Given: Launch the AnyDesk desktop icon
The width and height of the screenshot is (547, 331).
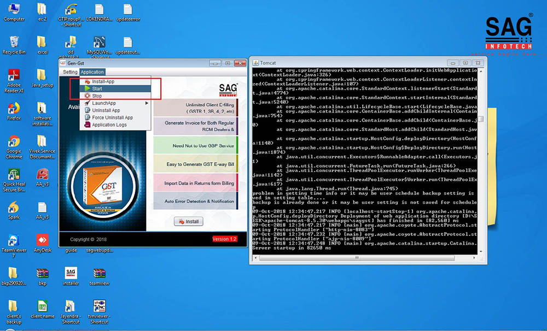Looking at the screenshot, I should pos(42,240).
